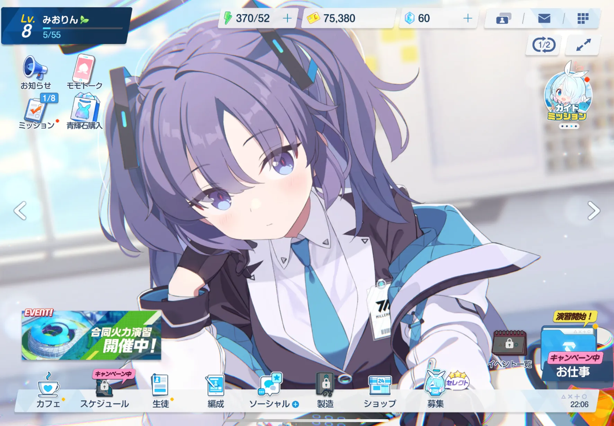Open the locked 製造 crafting menu
Viewport: 614px width, 426px height.
point(325,390)
